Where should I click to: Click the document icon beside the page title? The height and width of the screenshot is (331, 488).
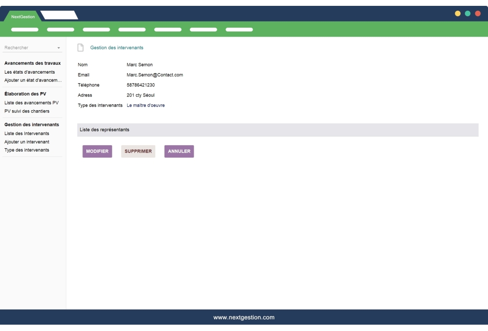[x=81, y=47]
